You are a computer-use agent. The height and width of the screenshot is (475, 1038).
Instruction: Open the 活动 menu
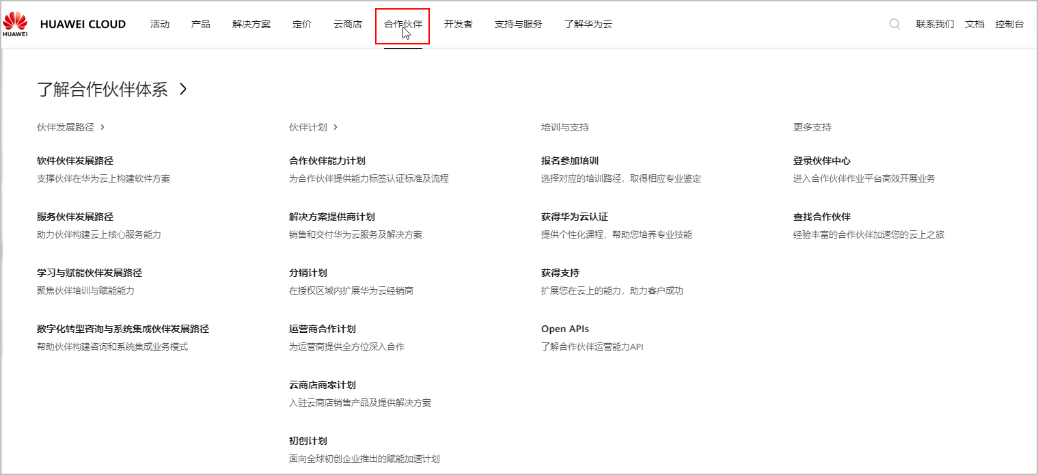click(x=160, y=24)
